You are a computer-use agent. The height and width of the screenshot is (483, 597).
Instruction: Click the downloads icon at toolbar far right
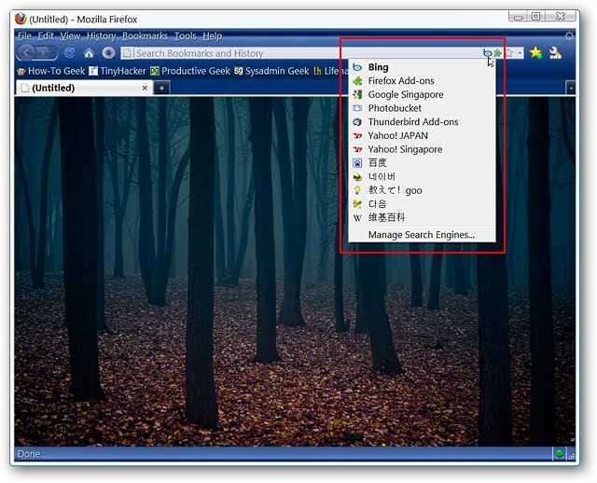(x=555, y=53)
